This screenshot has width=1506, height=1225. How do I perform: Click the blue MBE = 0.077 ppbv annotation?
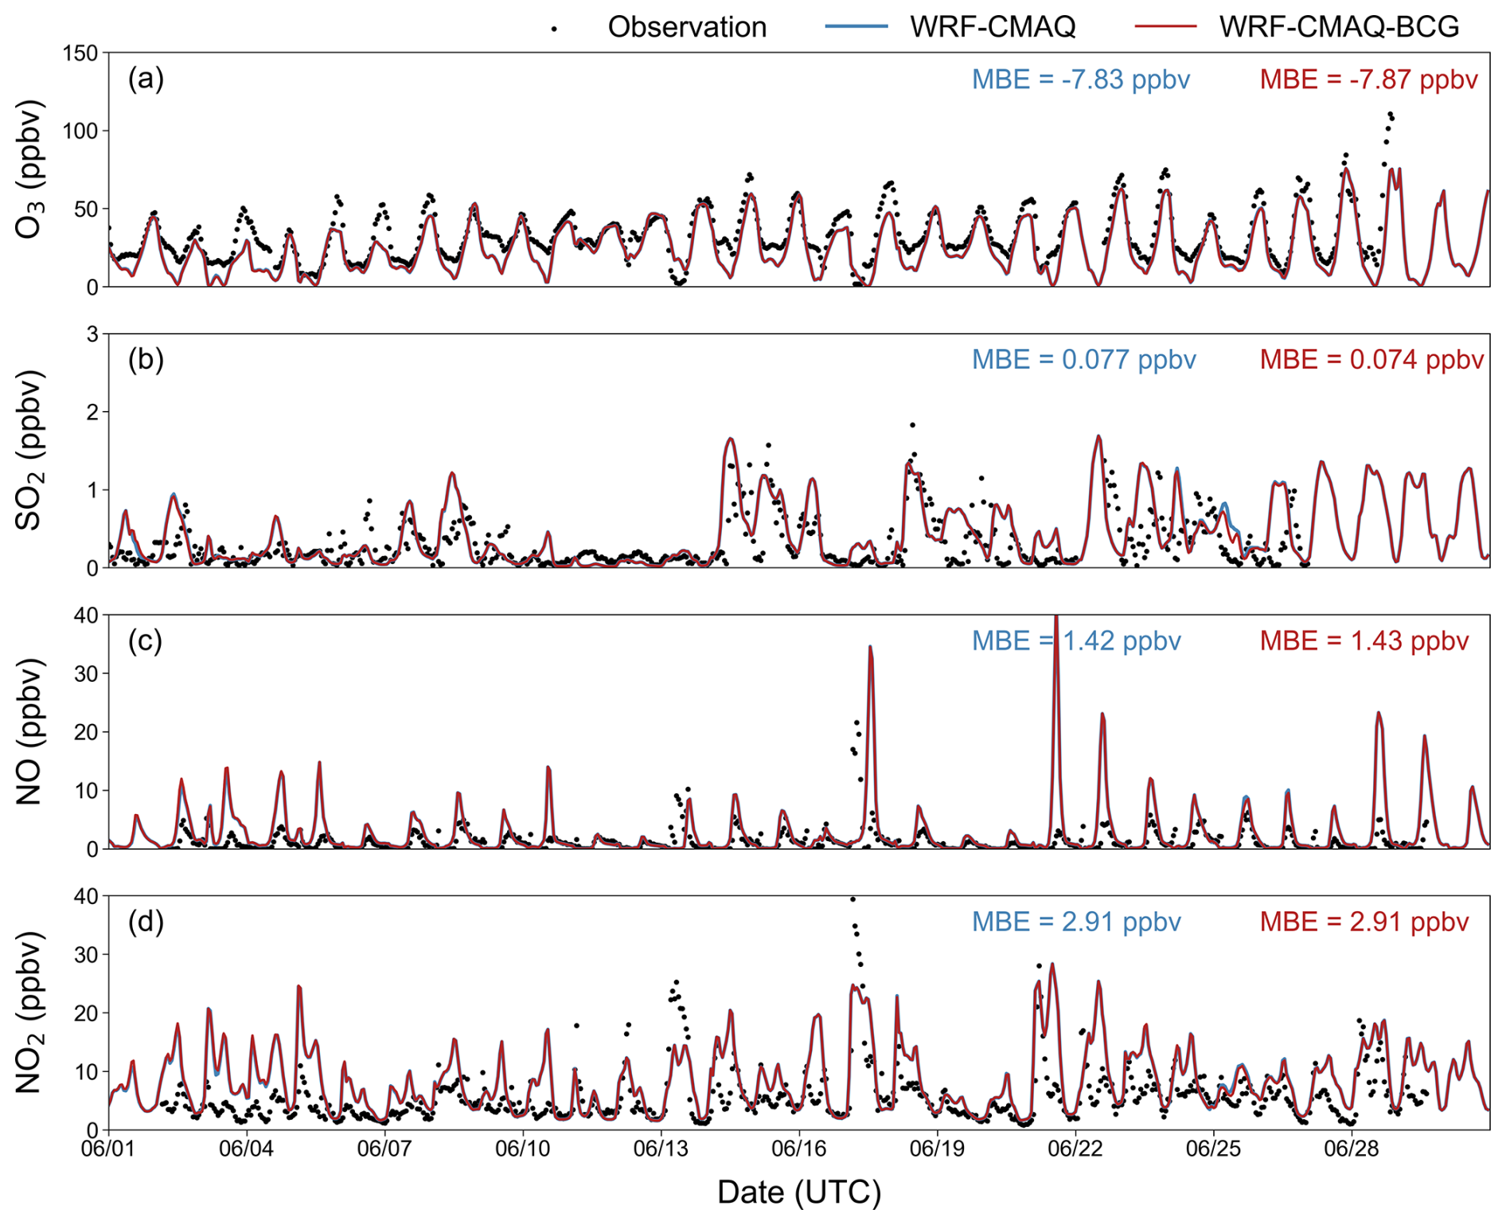1083,360
